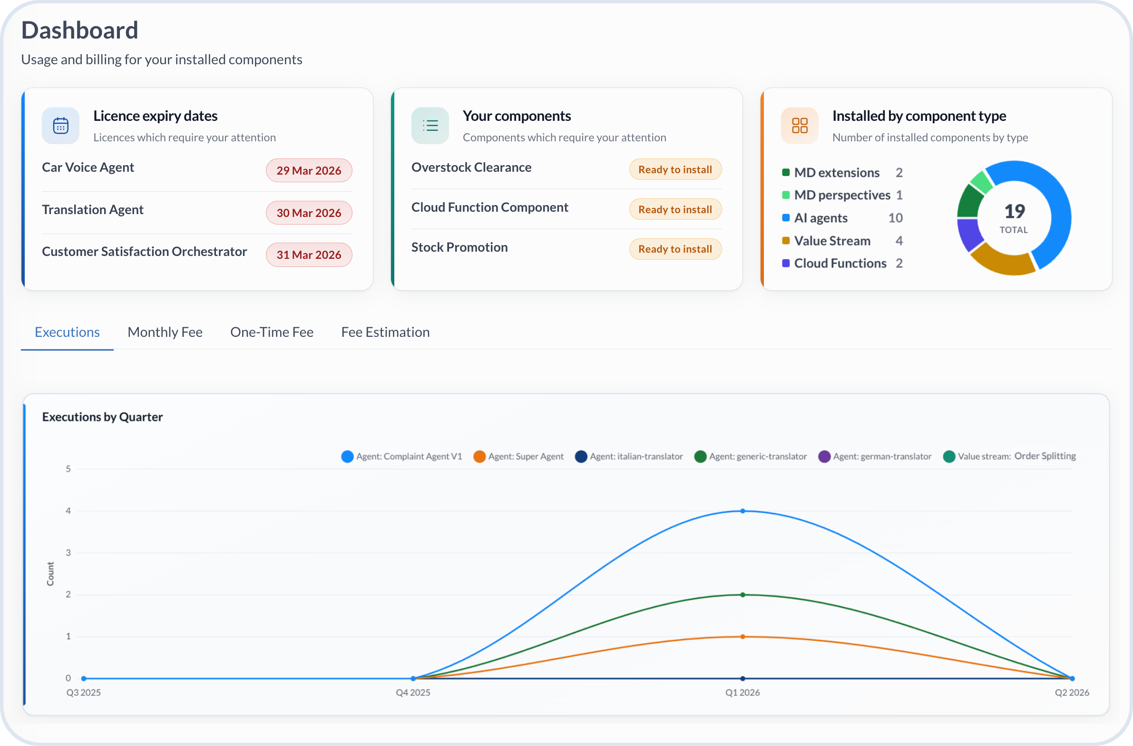
Task: Toggle generic-translator series in legend
Action: [x=751, y=457]
